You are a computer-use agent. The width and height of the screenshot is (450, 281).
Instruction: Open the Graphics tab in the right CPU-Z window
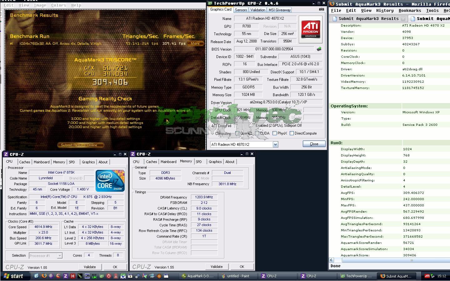(215, 162)
